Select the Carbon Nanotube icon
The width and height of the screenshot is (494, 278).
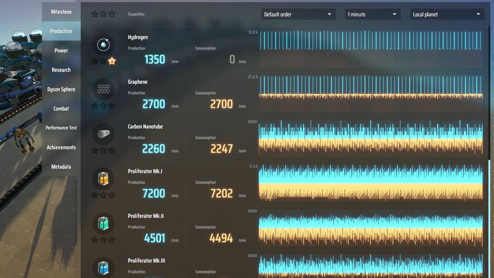(103, 134)
